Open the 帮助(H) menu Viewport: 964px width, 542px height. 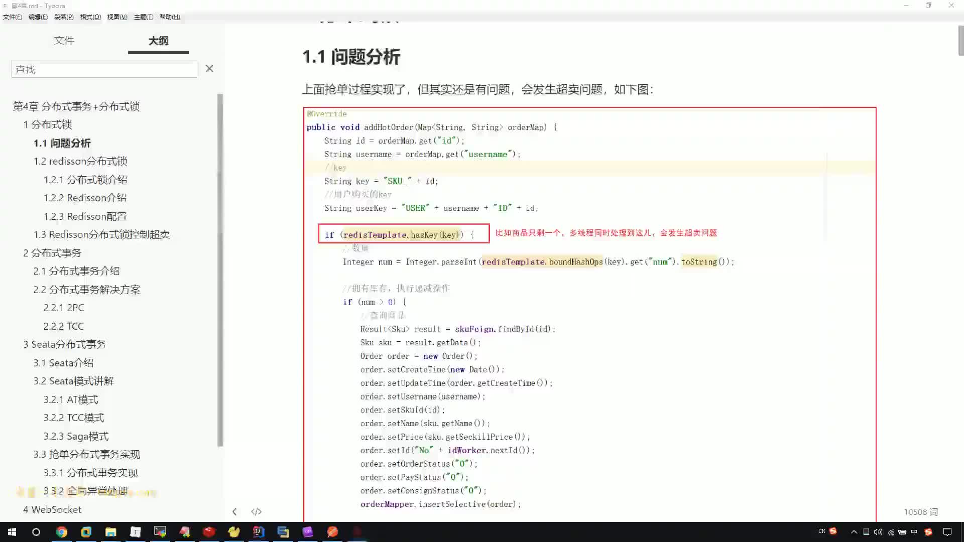(170, 17)
